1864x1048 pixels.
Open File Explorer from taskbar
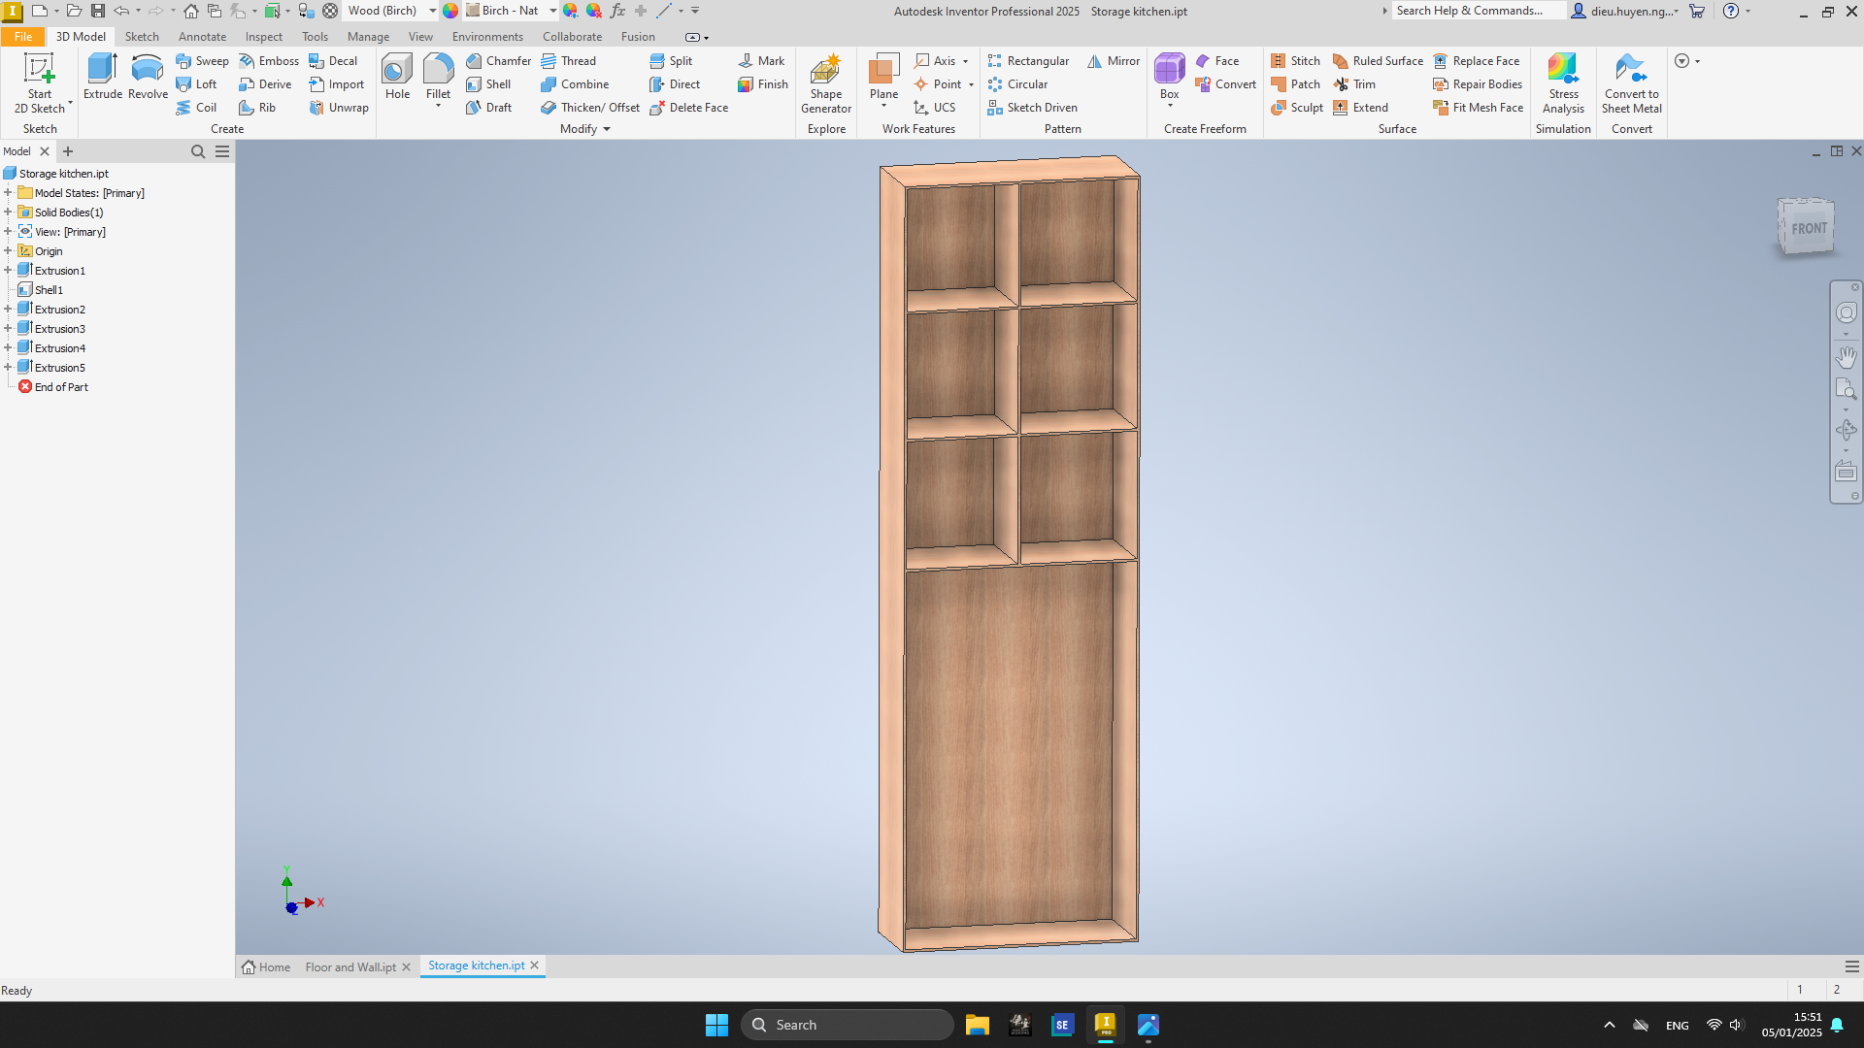click(977, 1025)
